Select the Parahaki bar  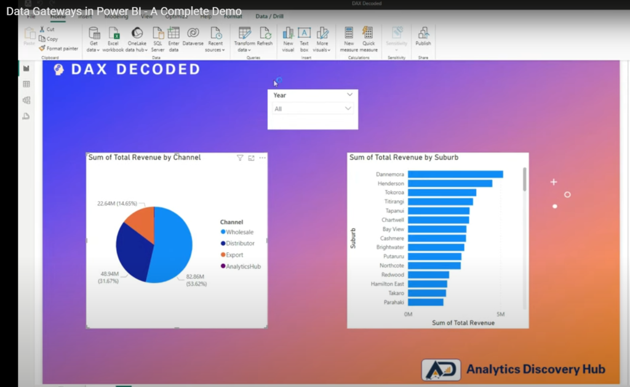[x=426, y=302]
